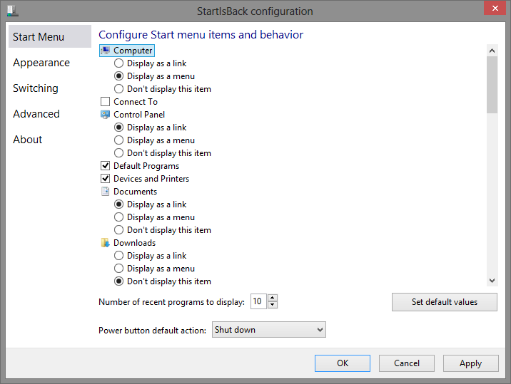Click the Downloads folder icon
Image resolution: width=511 pixels, height=384 pixels.
(x=105, y=243)
